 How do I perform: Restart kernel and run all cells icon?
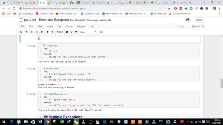pos(76,32)
